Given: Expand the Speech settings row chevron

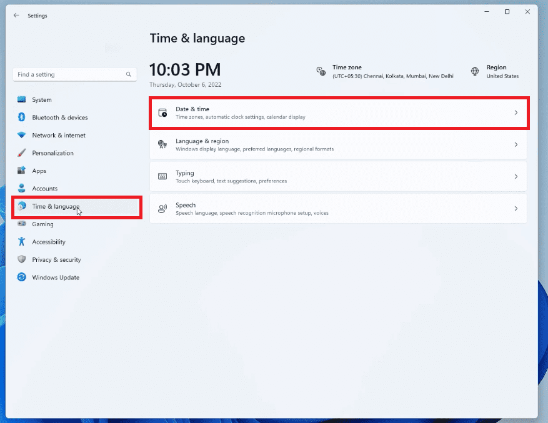Looking at the screenshot, I should pyautogui.click(x=516, y=208).
